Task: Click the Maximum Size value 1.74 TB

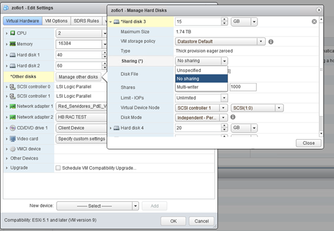Action: click(x=183, y=32)
